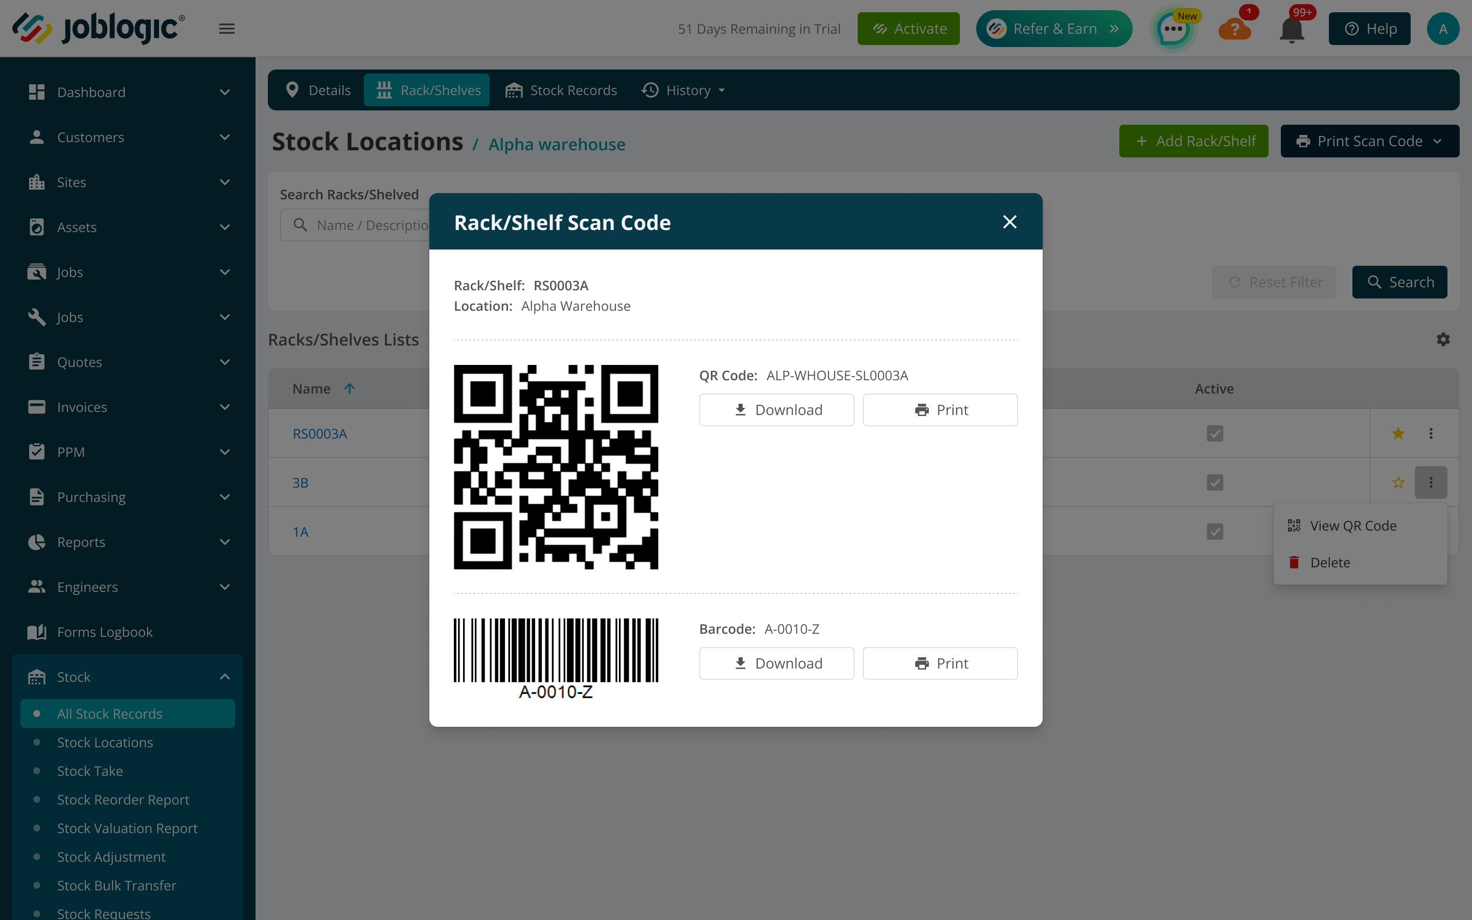Click the Refer & Earn button
This screenshot has height=920, width=1472.
pyautogui.click(x=1053, y=29)
